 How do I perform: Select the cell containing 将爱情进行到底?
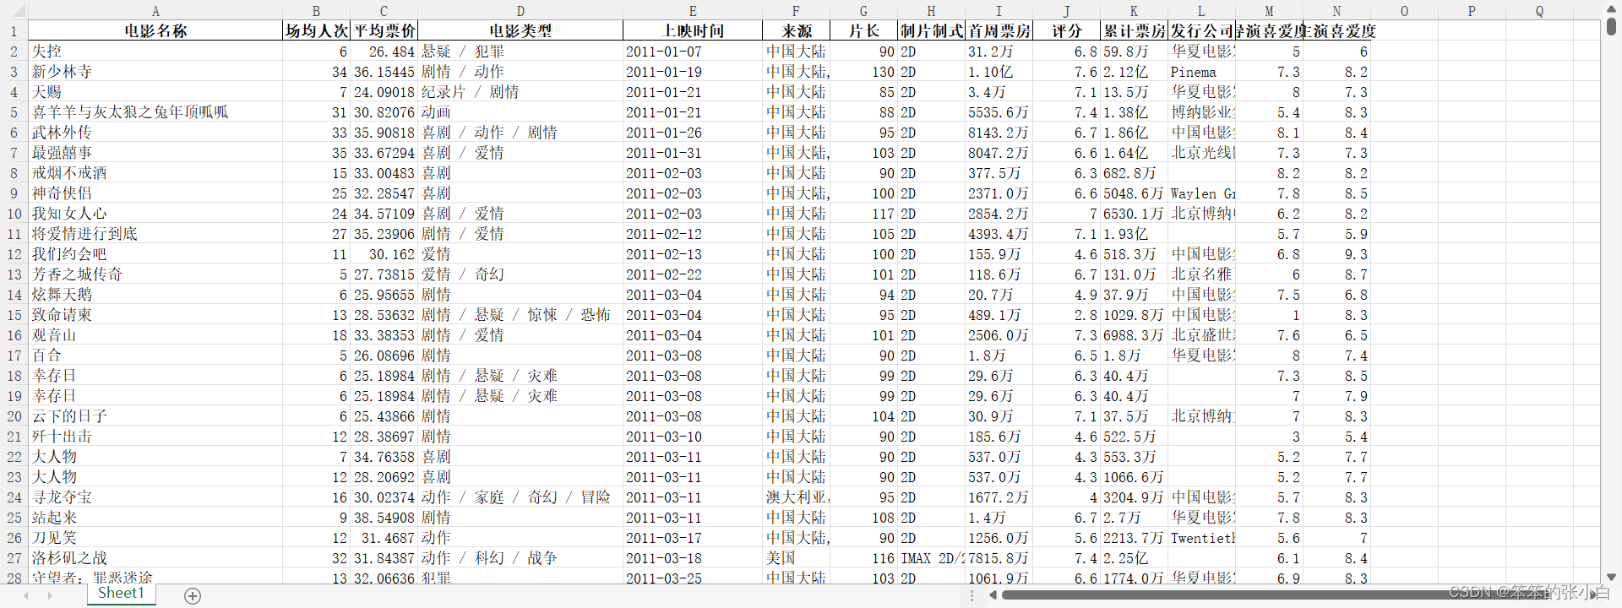point(155,234)
